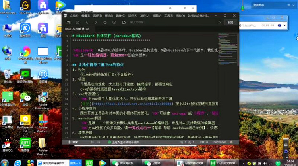
Task: Switch to the 微信测试版 taskbar window
Action: coord(126,163)
